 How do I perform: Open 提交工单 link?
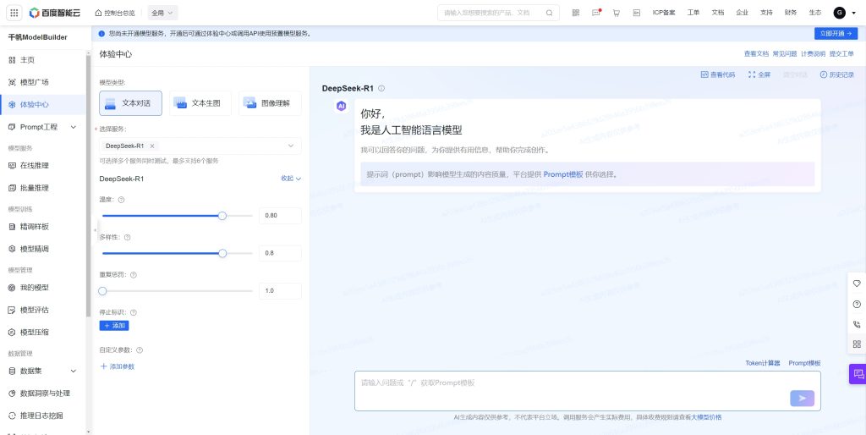(841, 54)
